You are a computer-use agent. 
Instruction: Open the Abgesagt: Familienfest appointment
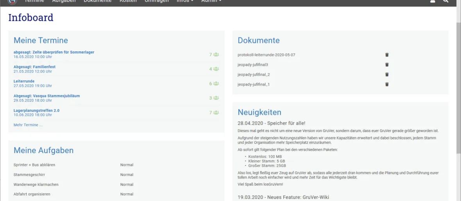[x=34, y=67]
